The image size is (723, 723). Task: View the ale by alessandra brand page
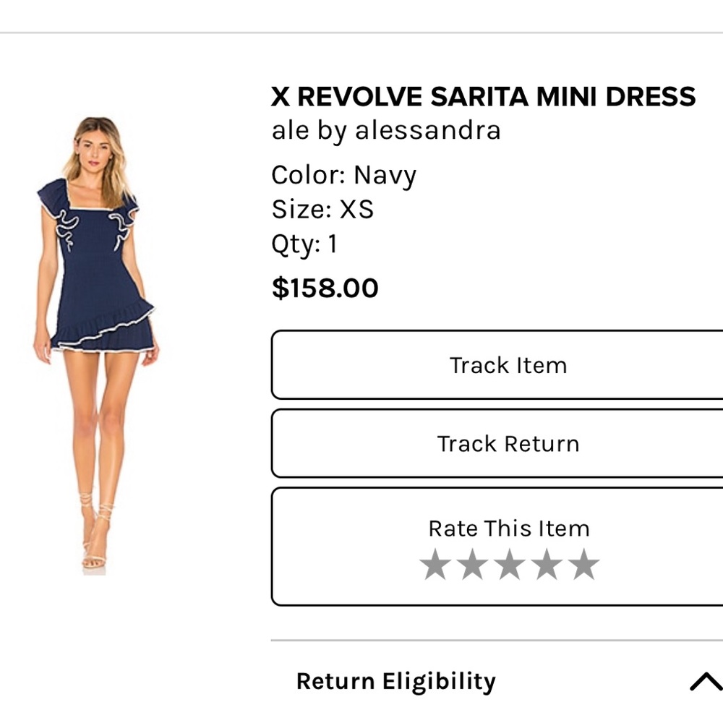386,132
